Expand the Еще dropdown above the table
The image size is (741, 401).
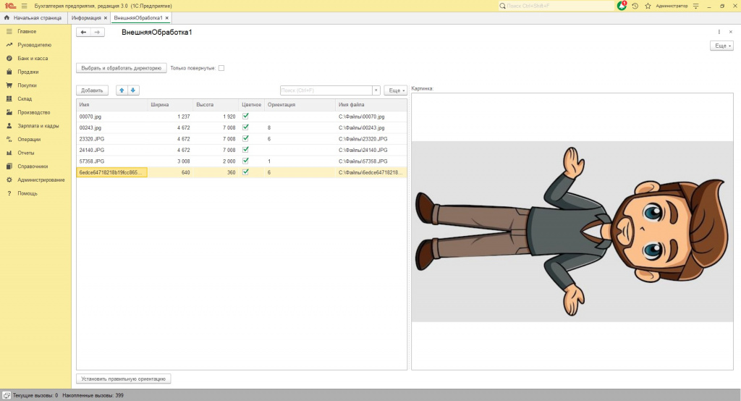coord(395,90)
